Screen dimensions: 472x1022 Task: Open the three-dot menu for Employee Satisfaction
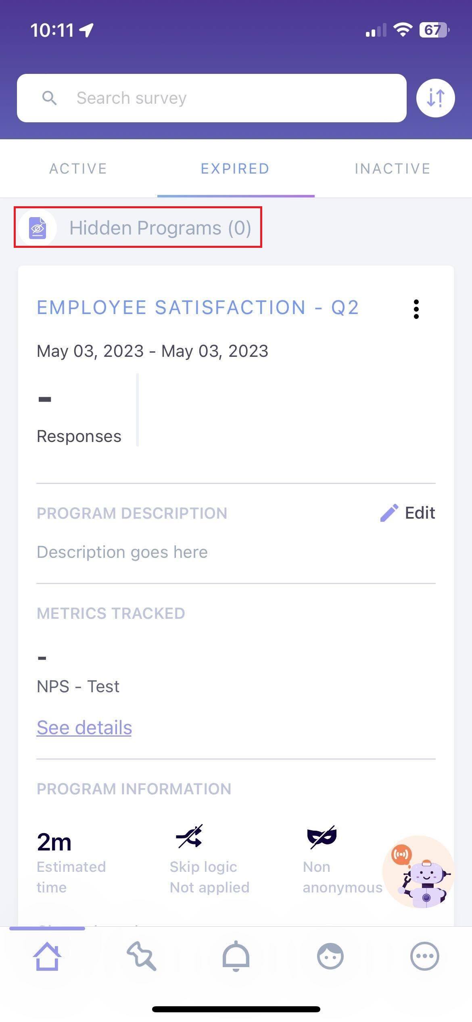click(416, 309)
